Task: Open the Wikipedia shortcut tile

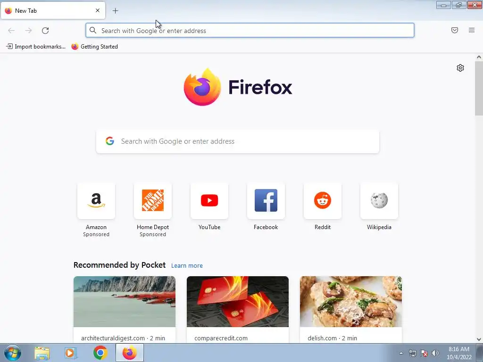Action: click(379, 201)
